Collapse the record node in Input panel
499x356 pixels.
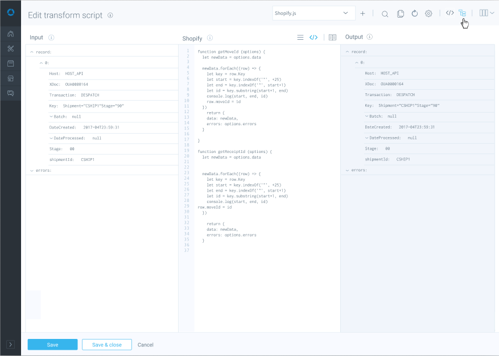tap(32, 52)
